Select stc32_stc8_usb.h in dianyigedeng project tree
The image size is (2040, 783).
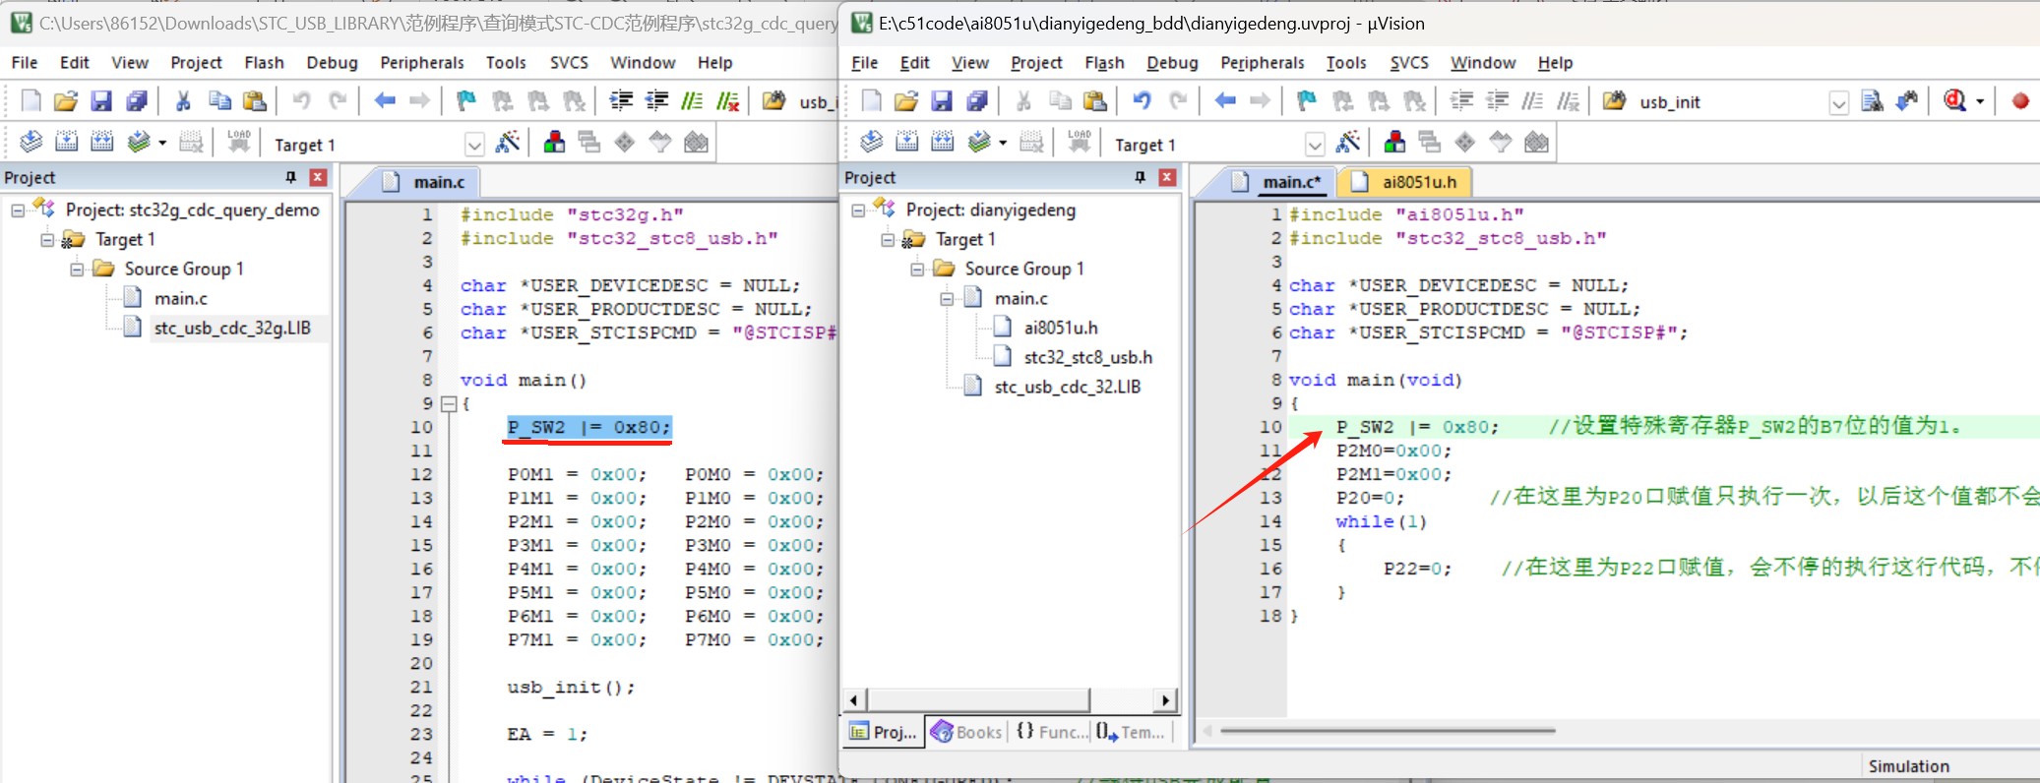(x=1087, y=358)
